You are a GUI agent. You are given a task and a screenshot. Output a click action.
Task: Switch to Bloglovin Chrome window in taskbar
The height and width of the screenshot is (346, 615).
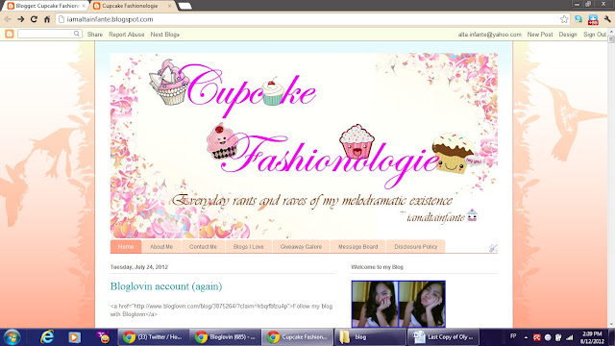click(x=225, y=337)
